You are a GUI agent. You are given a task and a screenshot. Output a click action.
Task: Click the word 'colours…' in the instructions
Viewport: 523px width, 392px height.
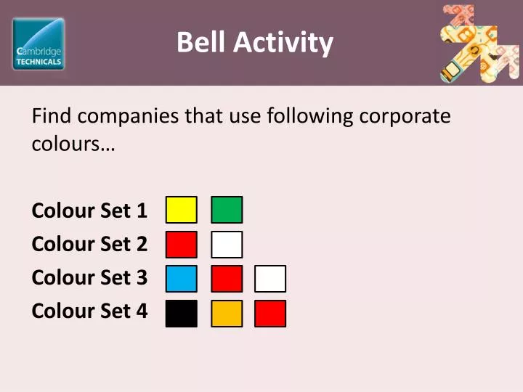pos(73,144)
